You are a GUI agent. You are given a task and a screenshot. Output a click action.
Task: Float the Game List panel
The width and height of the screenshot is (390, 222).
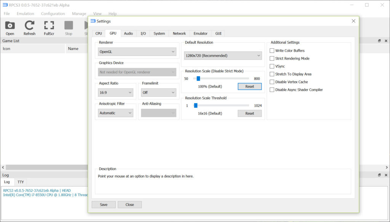point(379,41)
